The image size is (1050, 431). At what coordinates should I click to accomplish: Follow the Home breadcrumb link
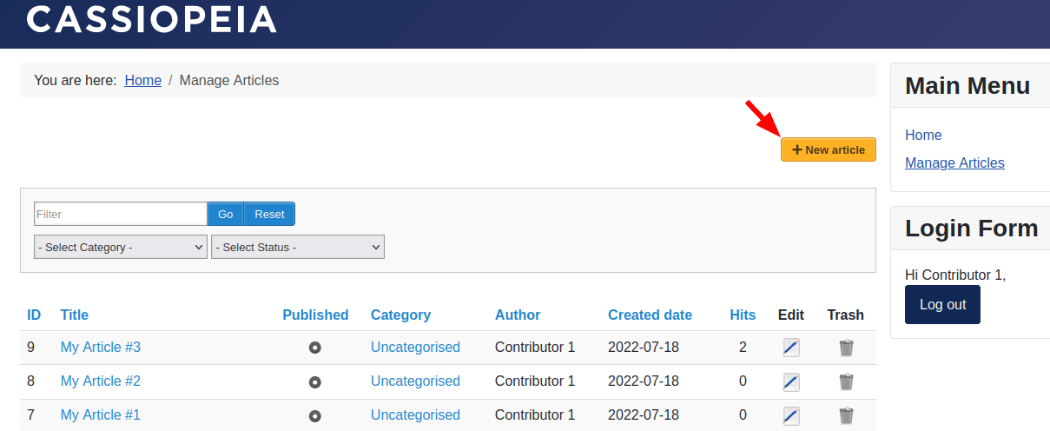[x=143, y=80]
